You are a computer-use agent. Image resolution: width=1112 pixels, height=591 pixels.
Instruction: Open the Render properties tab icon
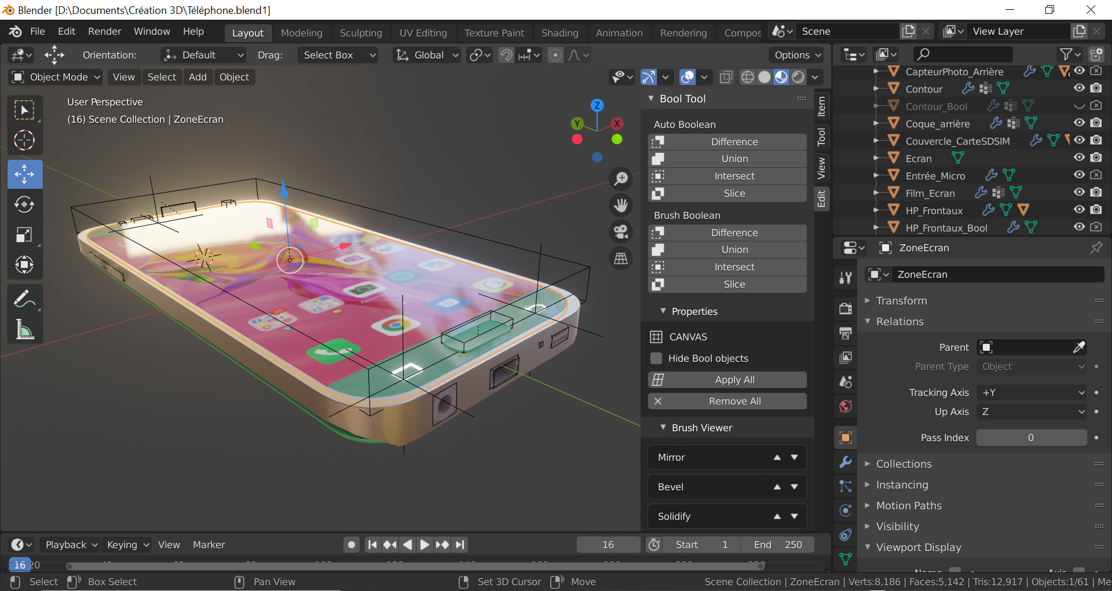(846, 308)
